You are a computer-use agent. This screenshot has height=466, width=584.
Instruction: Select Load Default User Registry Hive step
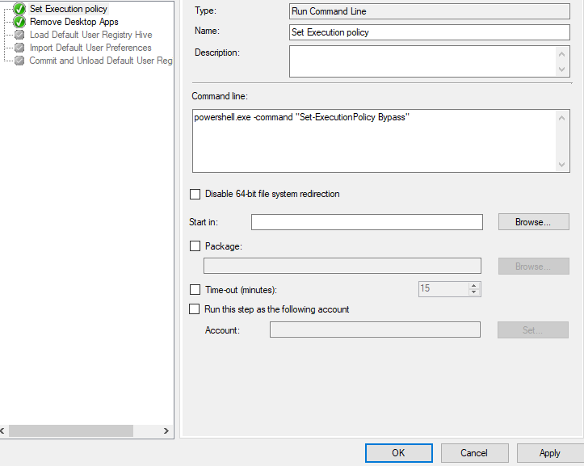click(91, 35)
